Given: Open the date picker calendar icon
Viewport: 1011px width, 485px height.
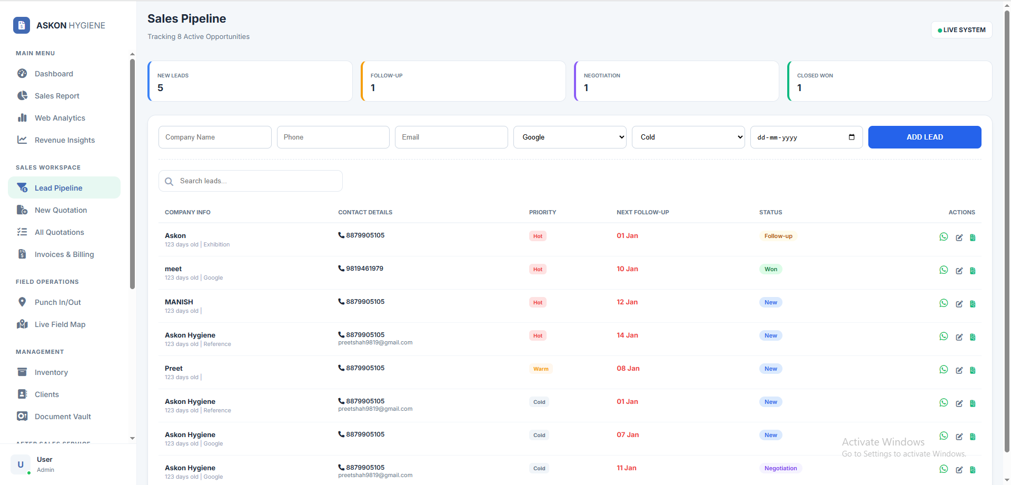Looking at the screenshot, I should [x=851, y=137].
